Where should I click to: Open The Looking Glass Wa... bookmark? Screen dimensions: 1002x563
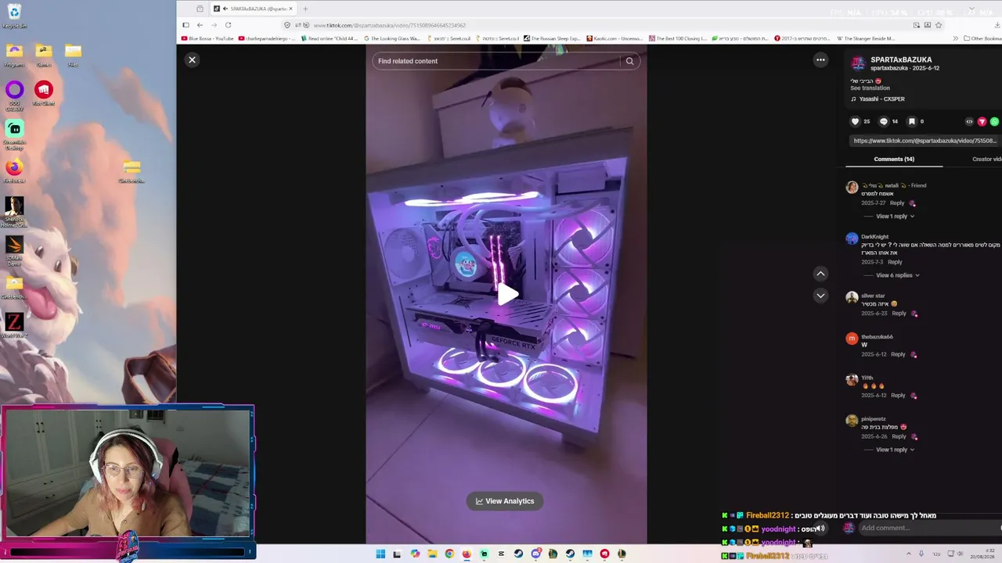click(x=391, y=38)
